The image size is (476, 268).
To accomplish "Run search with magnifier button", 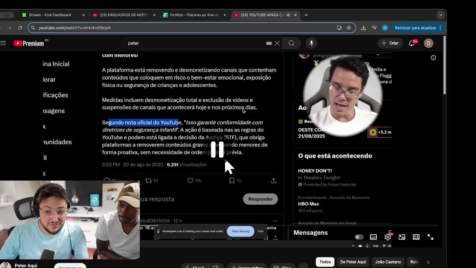I will (292, 43).
